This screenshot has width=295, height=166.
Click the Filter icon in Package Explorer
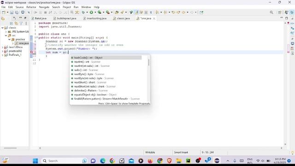[x=21, y=24]
